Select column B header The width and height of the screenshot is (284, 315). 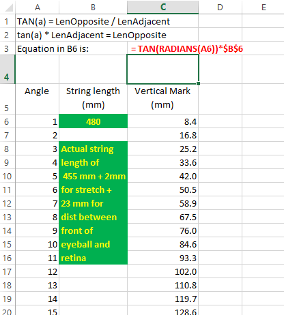click(x=93, y=7)
